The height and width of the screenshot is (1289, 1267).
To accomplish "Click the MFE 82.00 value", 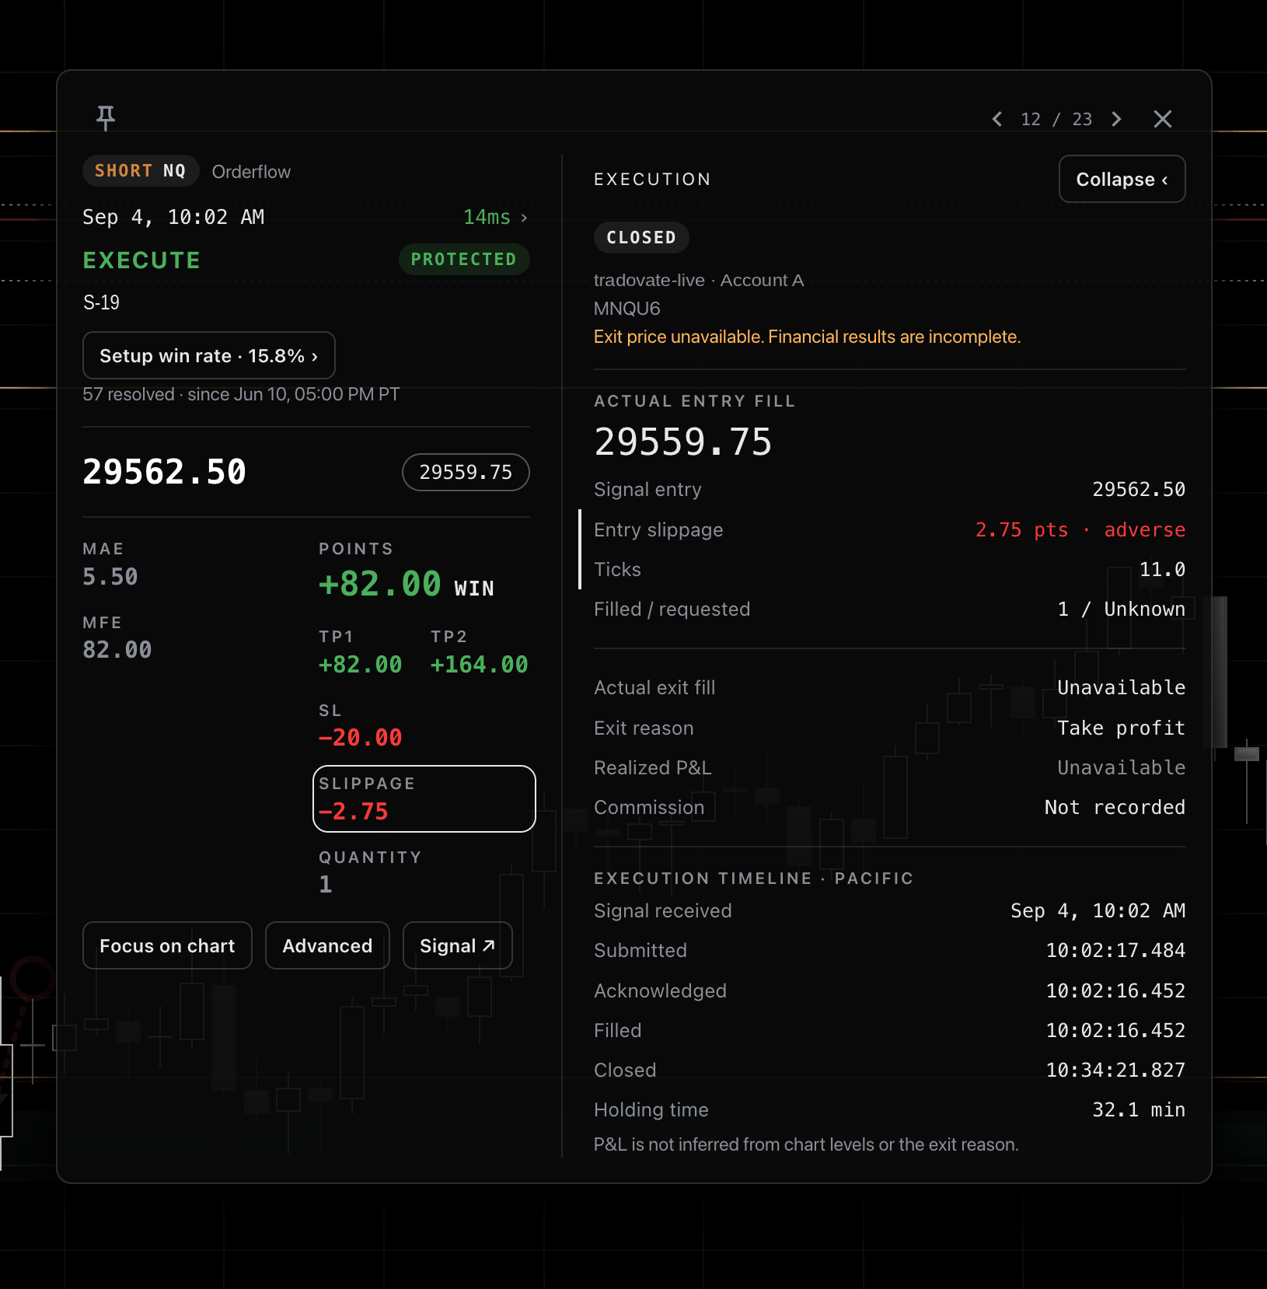I will pos(117,650).
